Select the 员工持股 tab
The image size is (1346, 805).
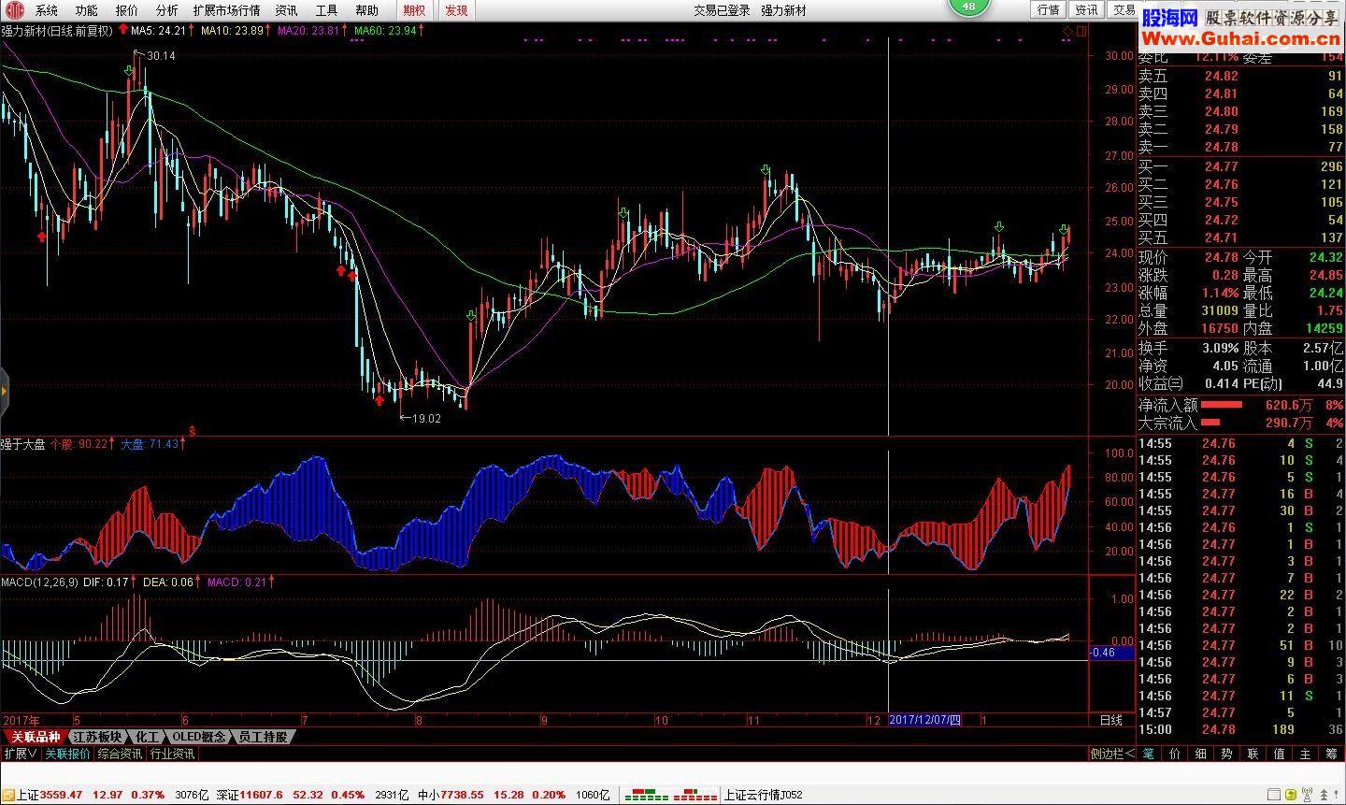[264, 737]
